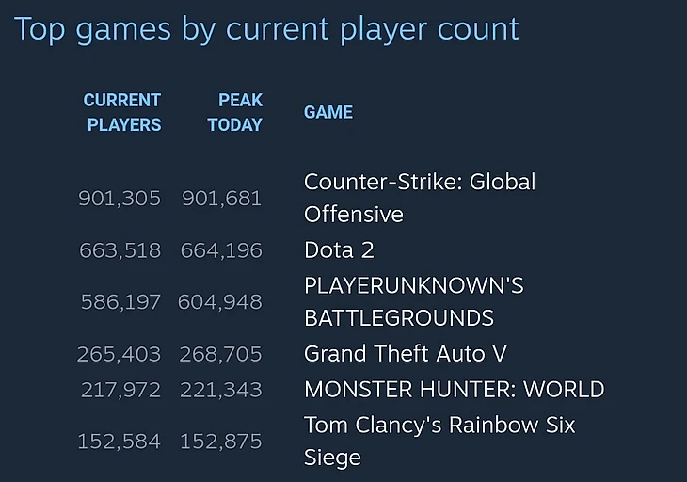Image resolution: width=687 pixels, height=482 pixels.
Task: Click the MONSTER HUNTER: WORLD link
Action: (454, 389)
